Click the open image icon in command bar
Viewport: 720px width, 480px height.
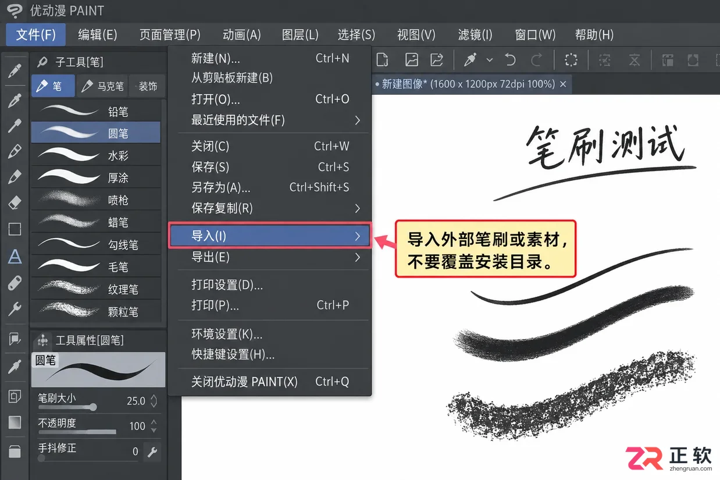[x=412, y=60]
